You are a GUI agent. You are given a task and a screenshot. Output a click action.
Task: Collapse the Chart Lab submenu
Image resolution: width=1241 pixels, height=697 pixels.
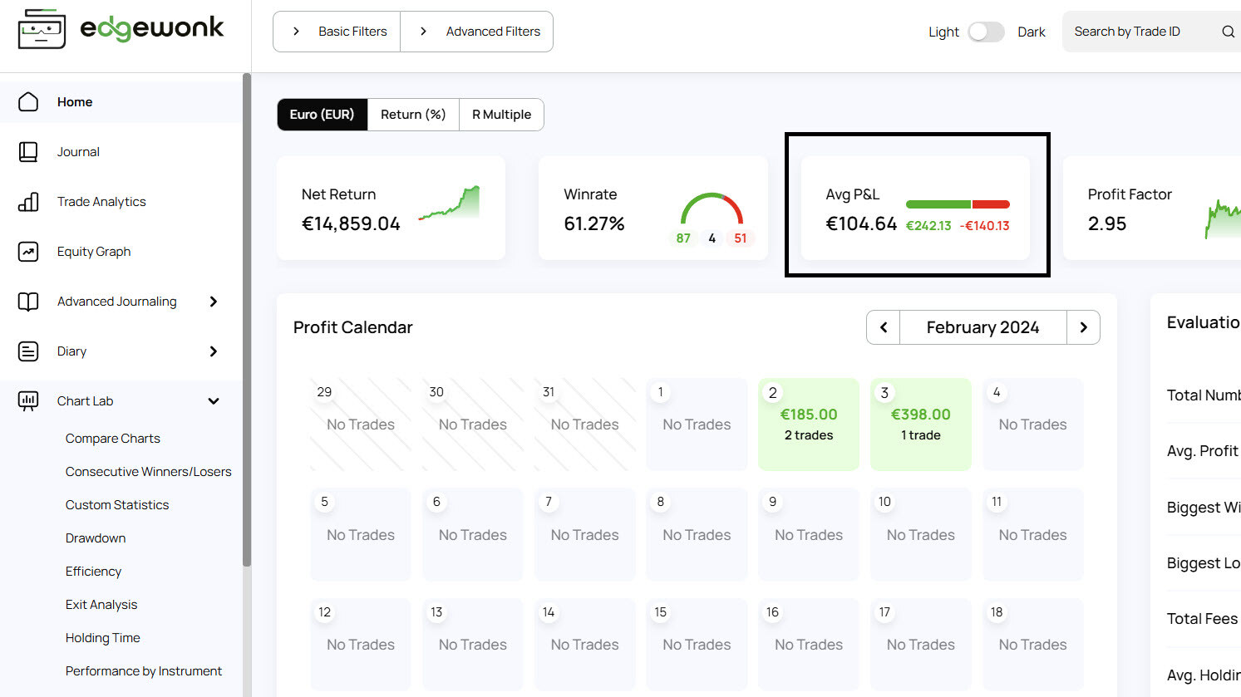214,400
